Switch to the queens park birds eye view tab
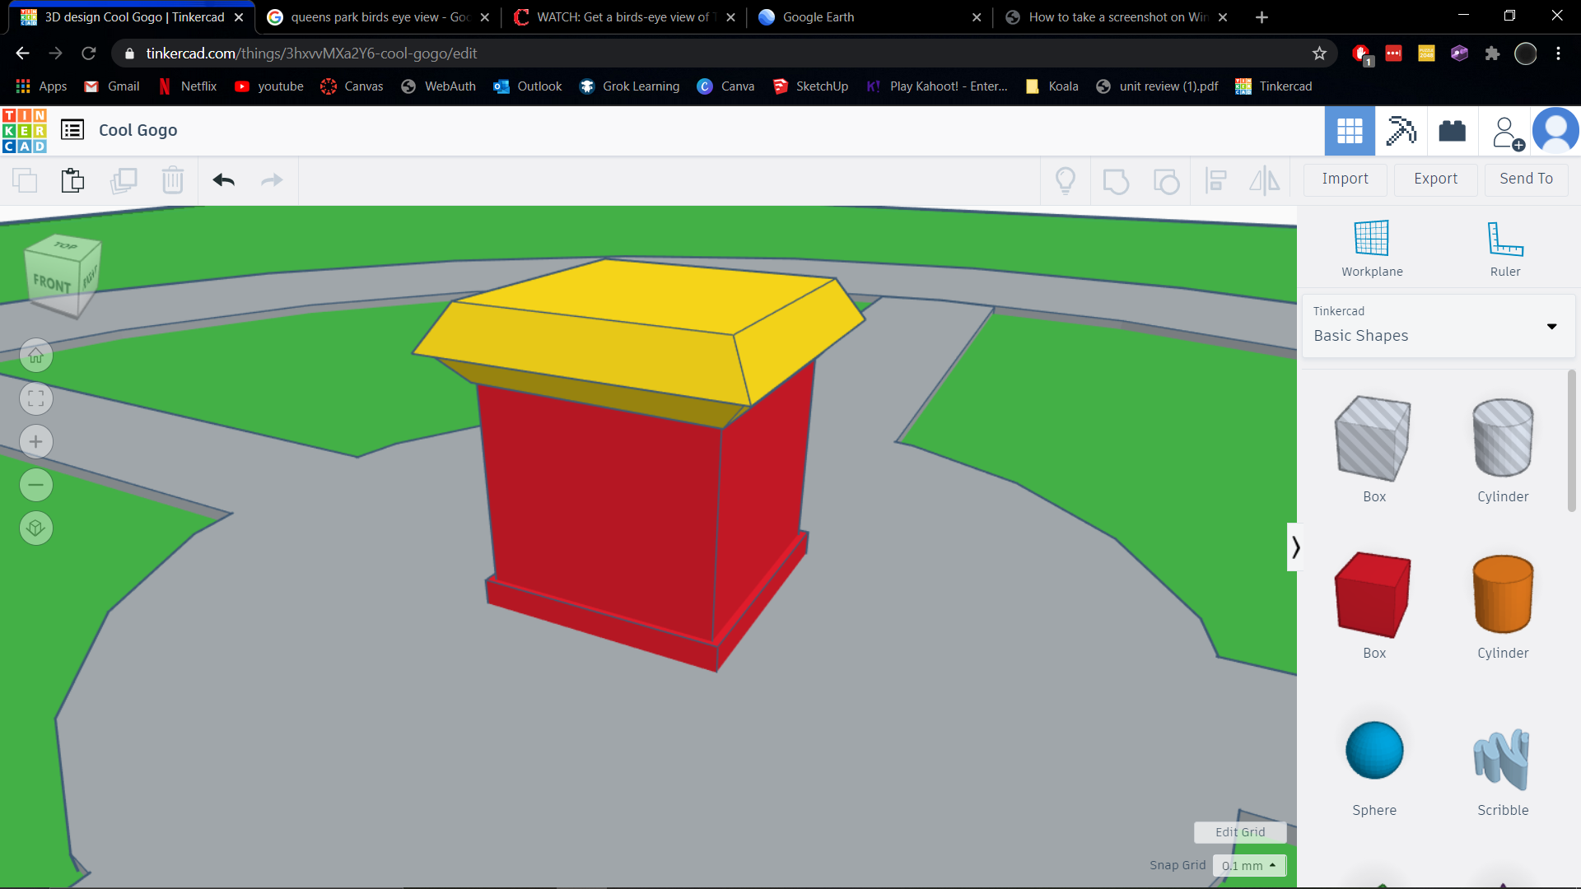The image size is (1581, 889). [379, 17]
